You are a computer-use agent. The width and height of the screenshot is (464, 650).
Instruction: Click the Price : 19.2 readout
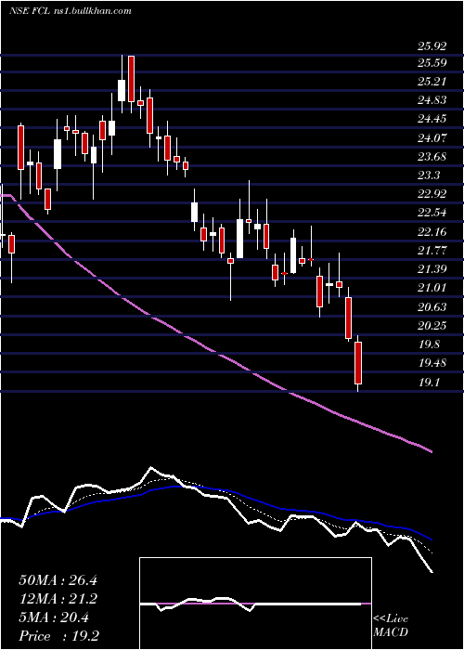coord(58,636)
